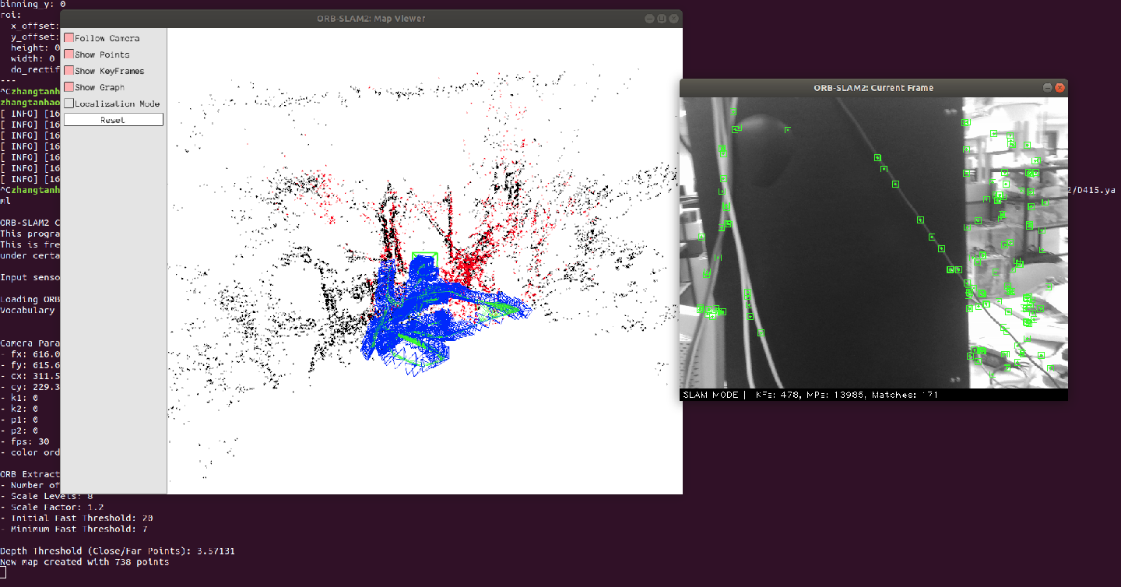Close the Current Frame window

(x=1060, y=88)
